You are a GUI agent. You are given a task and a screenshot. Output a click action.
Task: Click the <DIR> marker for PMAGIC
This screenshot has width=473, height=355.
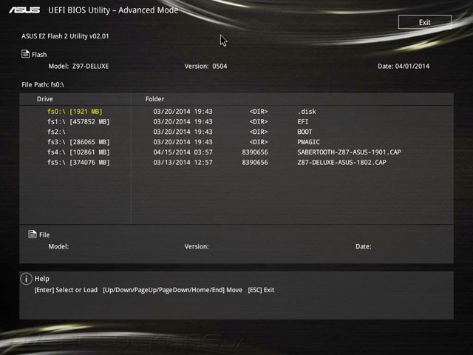pyautogui.click(x=259, y=142)
